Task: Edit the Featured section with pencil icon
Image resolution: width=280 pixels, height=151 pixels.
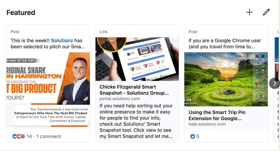Action: coord(266,12)
